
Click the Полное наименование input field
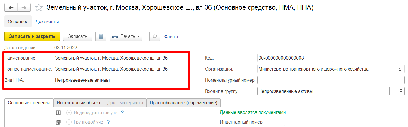coord(128,69)
